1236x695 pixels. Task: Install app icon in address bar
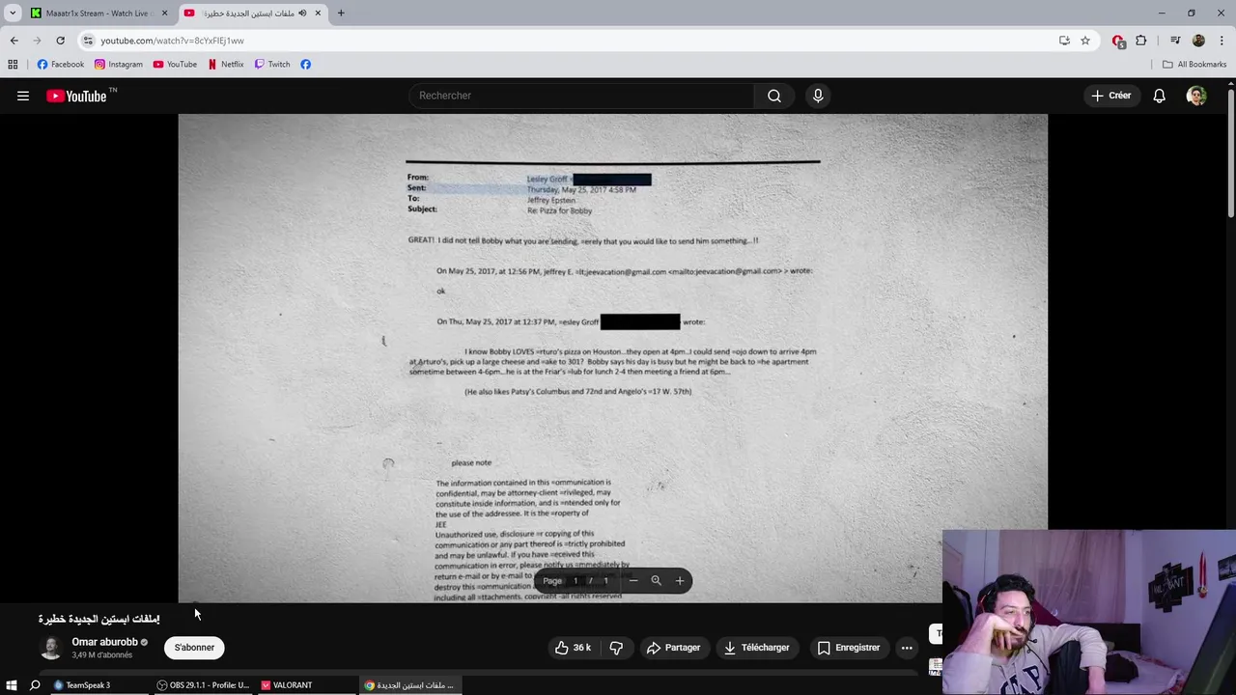click(x=1064, y=41)
